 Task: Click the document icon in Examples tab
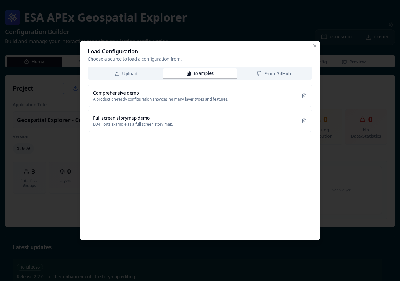(x=189, y=73)
